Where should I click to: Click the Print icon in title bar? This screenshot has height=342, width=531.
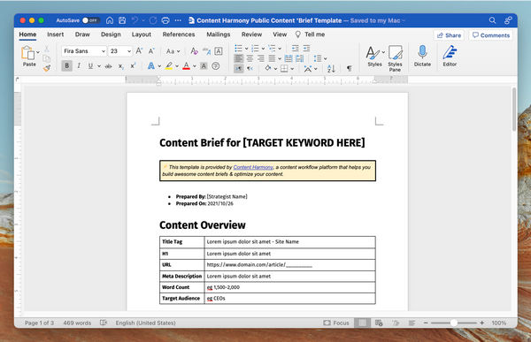[165, 20]
